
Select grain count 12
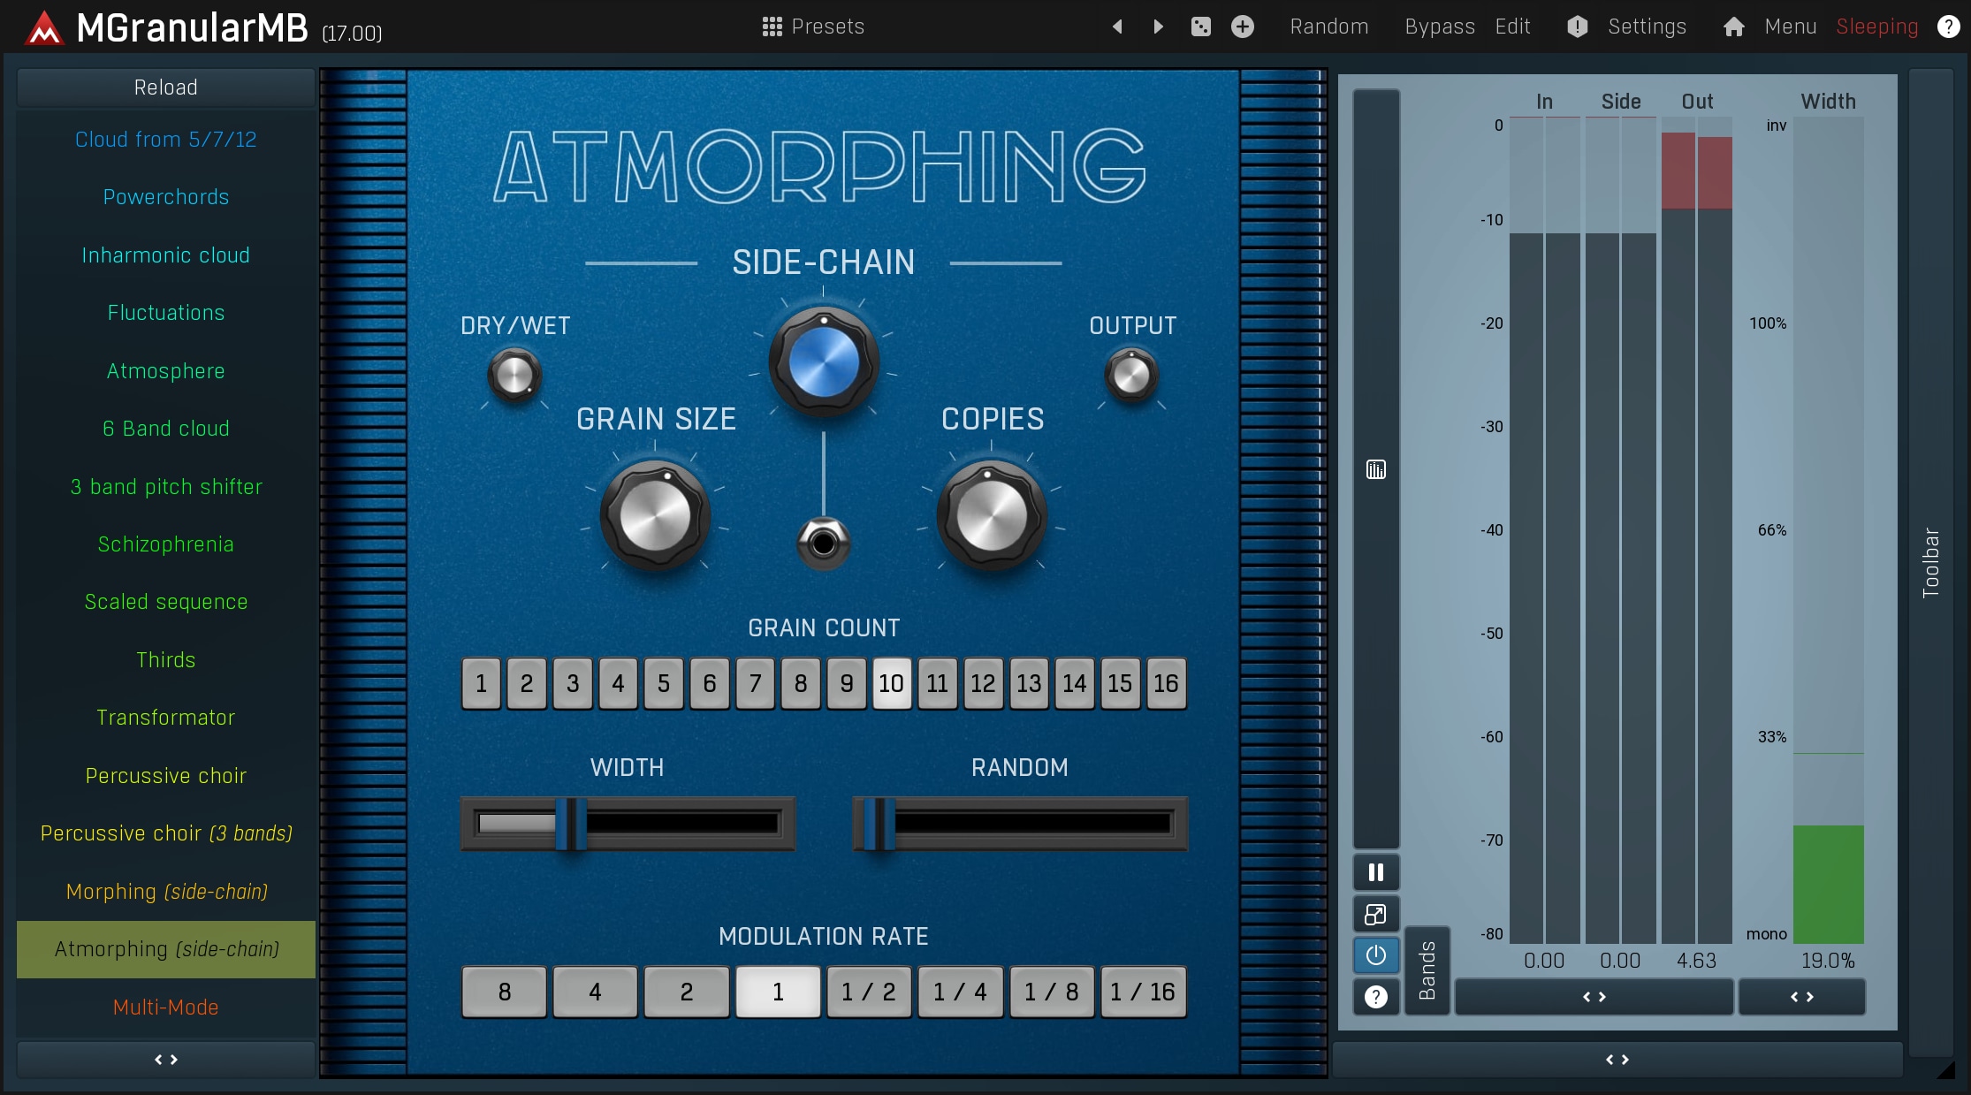983,683
